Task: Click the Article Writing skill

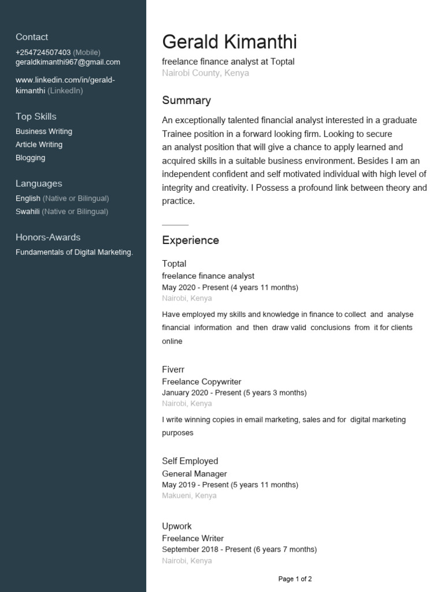Action: [39, 145]
